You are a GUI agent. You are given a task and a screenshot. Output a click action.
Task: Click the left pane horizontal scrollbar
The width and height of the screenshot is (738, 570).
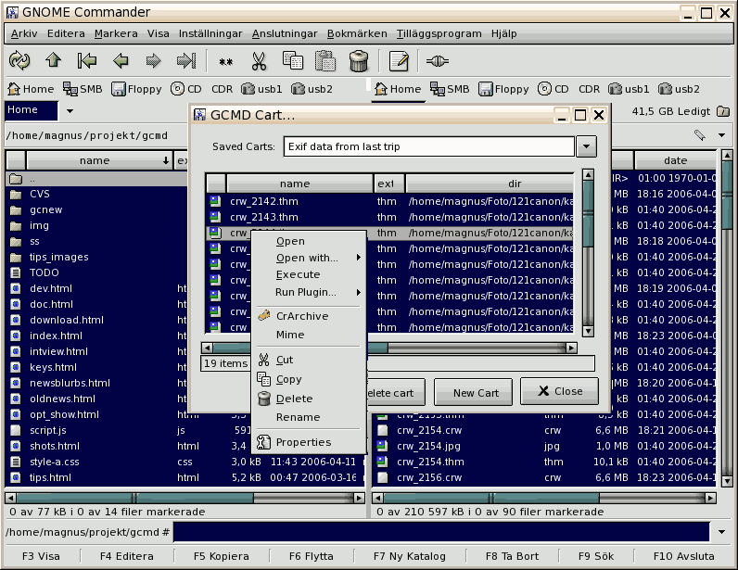[x=185, y=498]
